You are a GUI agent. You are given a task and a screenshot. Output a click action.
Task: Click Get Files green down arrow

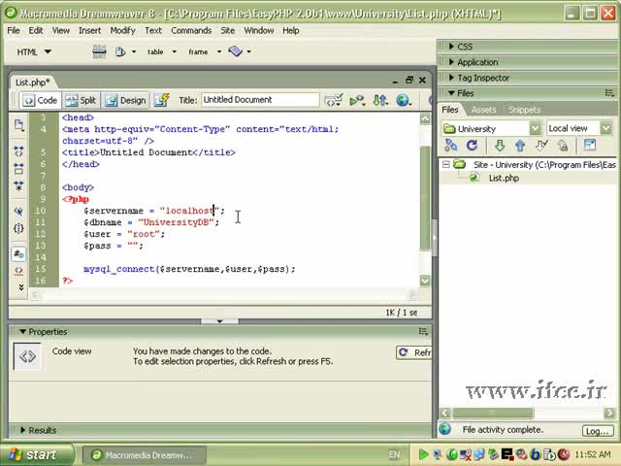coord(500,146)
